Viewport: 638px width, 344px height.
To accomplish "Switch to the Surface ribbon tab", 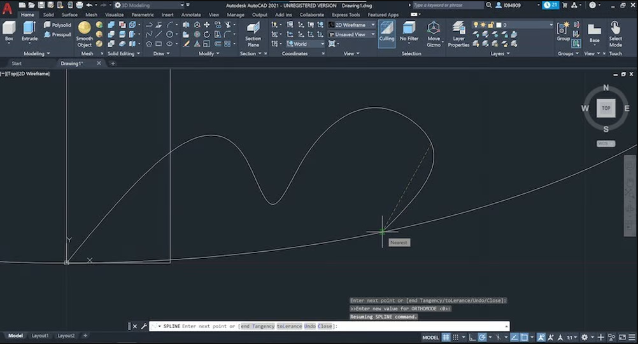I will (x=69, y=15).
